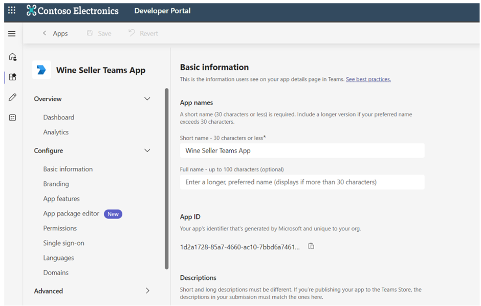Click the Save disk icon
This screenshot has width=481, height=306.
pyautogui.click(x=90, y=33)
